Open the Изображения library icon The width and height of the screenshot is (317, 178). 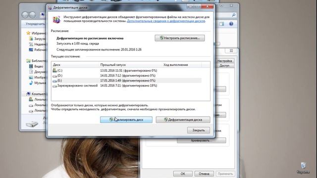tap(31, 77)
